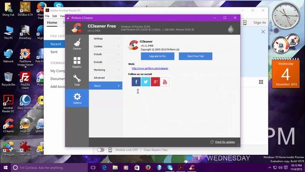Click the Start Free Trial button
Image resolution: width=305 pixels, height=172 pixels.
coord(195,56)
